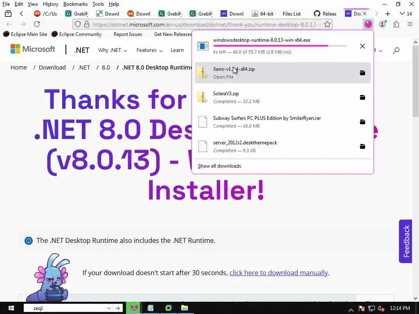Viewport: 419px width, 314px height.
Task: Show server_2012r2.deskthemepack in folder
Action: pos(363,146)
